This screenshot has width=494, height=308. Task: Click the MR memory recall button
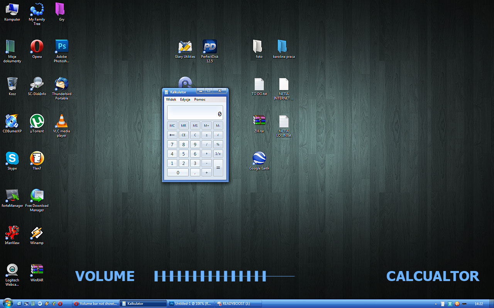pyautogui.click(x=184, y=126)
